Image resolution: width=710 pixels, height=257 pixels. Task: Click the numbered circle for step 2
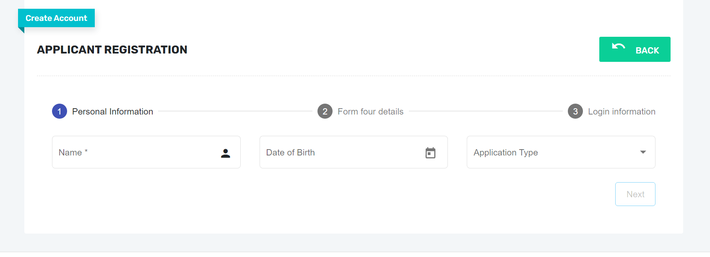click(x=325, y=111)
